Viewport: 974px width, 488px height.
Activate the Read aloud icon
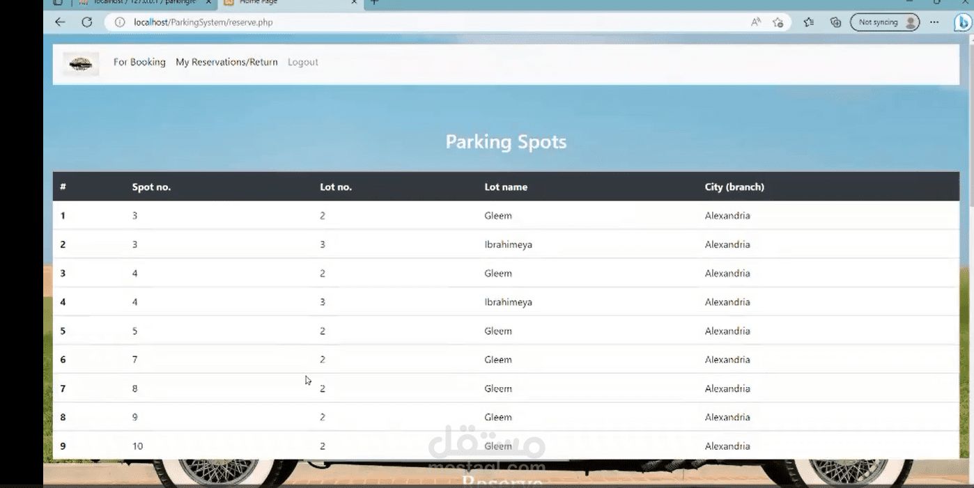(756, 22)
